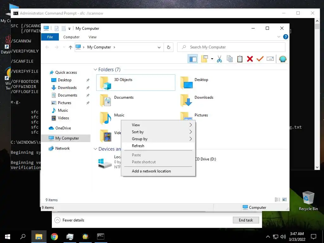Unpin Pictures using its pin icon
The width and height of the screenshot is (324, 243).
pos(88,103)
